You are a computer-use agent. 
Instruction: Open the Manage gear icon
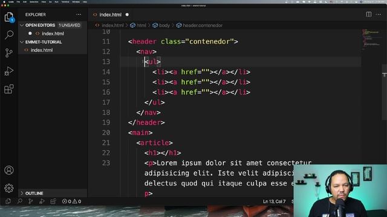coord(9,188)
